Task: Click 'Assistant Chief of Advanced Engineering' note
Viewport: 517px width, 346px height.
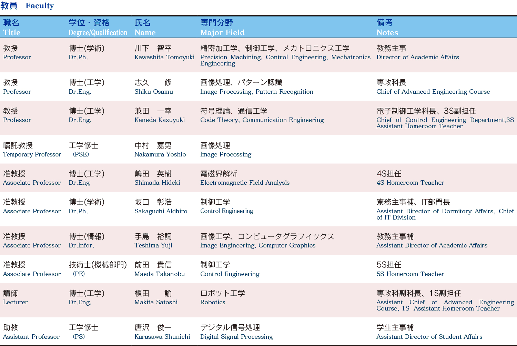Action: click(x=445, y=302)
